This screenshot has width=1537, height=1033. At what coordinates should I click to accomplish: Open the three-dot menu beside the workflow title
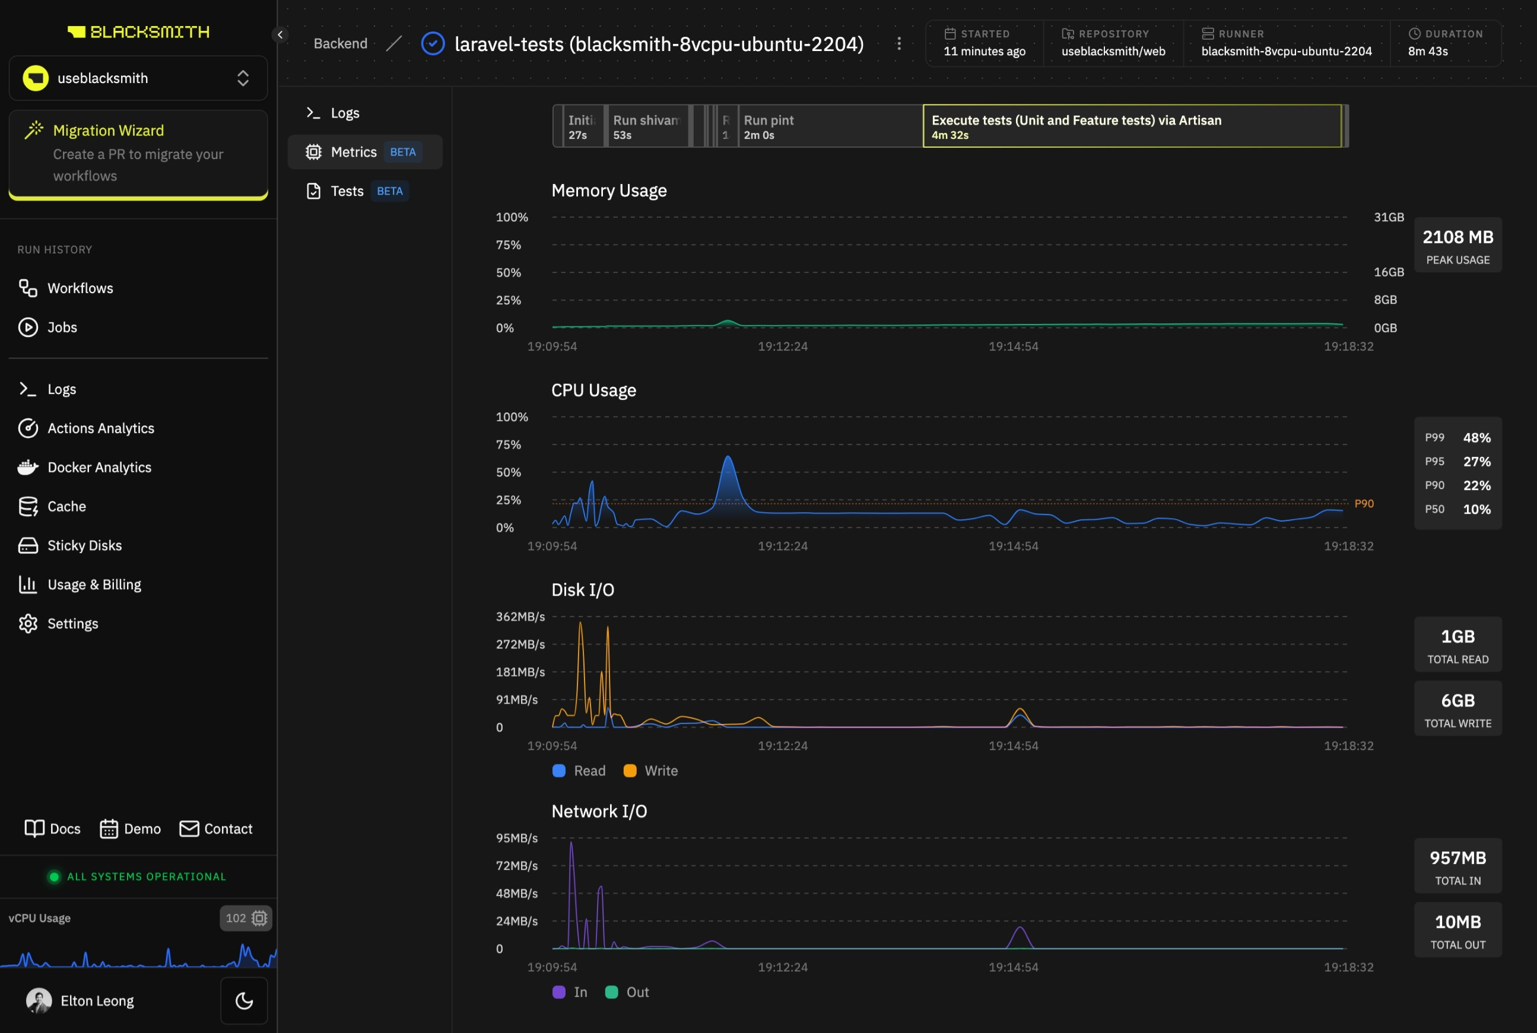coord(899,43)
